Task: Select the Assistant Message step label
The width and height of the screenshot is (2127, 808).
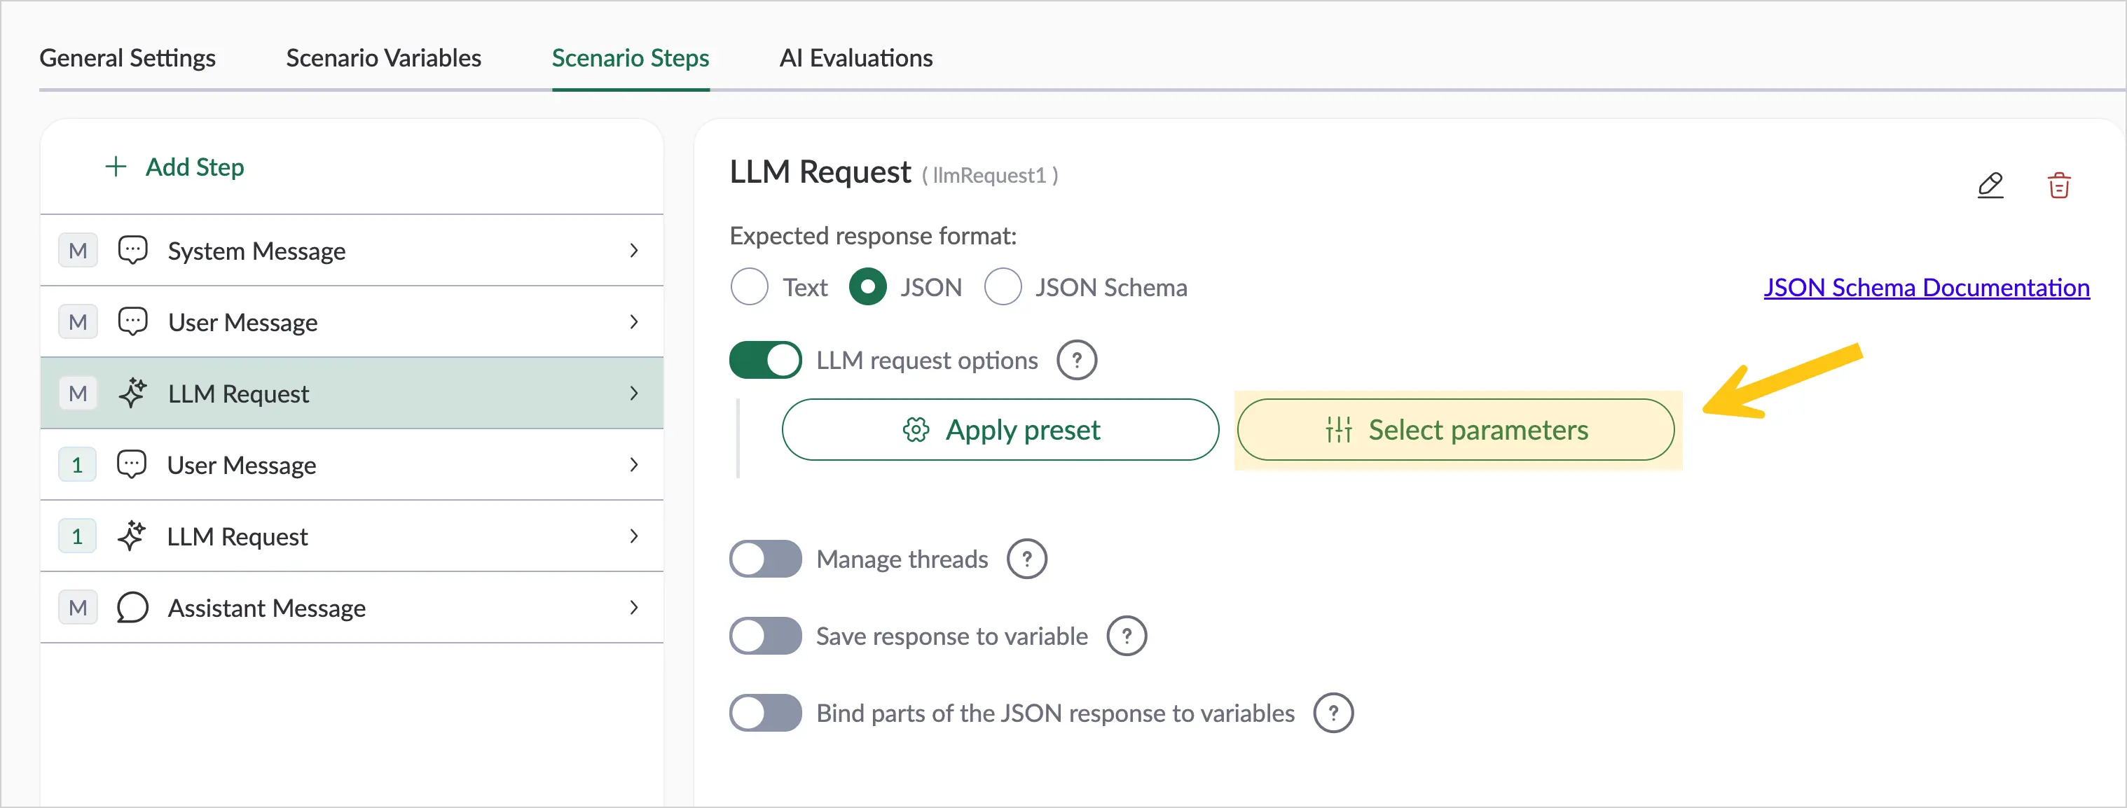Action: click(266, 608)
